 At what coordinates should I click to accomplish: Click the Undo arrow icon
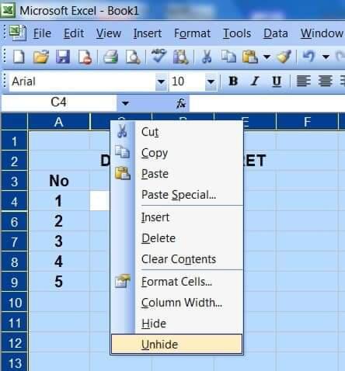coord(308,57)
